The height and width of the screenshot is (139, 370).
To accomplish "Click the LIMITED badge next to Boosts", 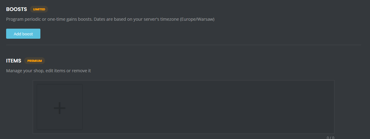I will pos(39,9).
